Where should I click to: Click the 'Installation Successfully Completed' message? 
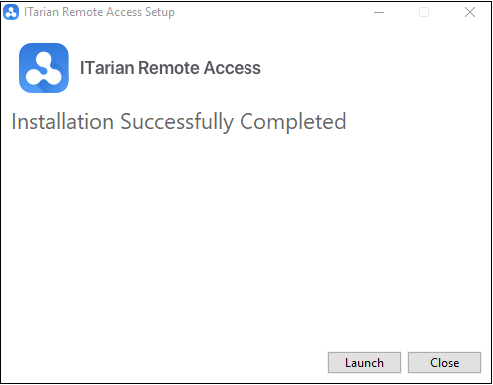coord(179,122)
